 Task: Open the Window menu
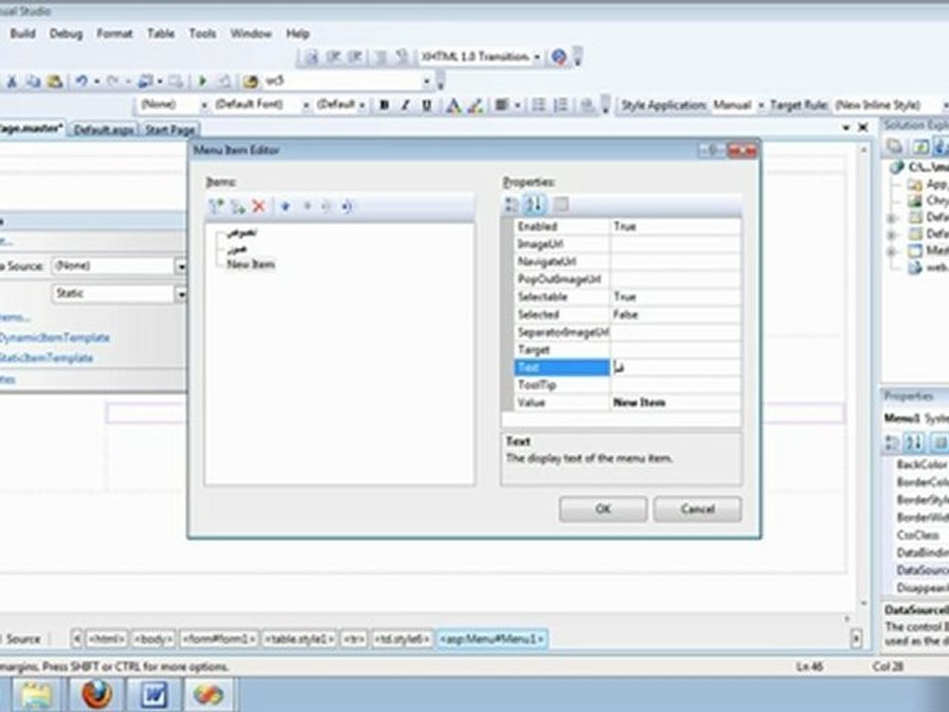click(x=250, y=34)
